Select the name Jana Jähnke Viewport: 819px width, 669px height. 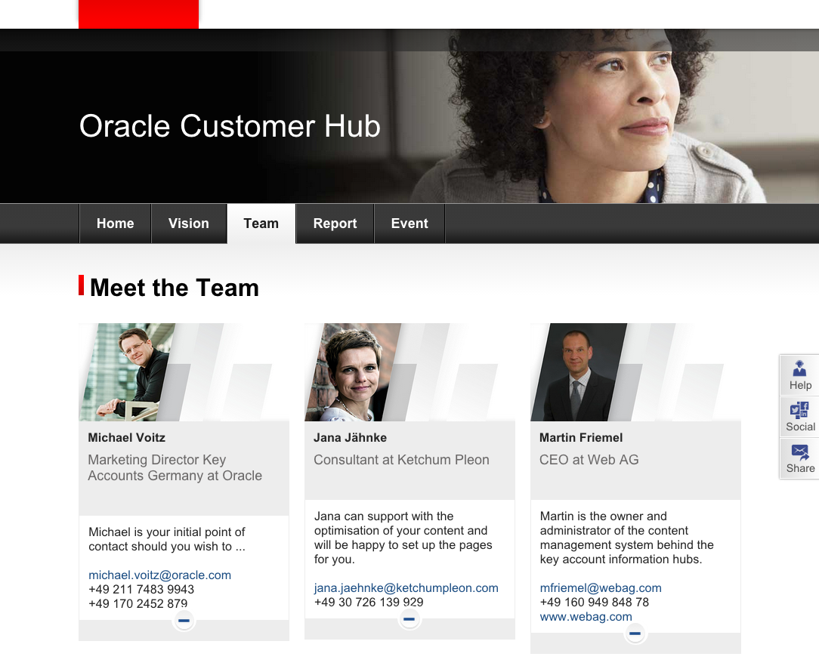(x=350, y=438)
